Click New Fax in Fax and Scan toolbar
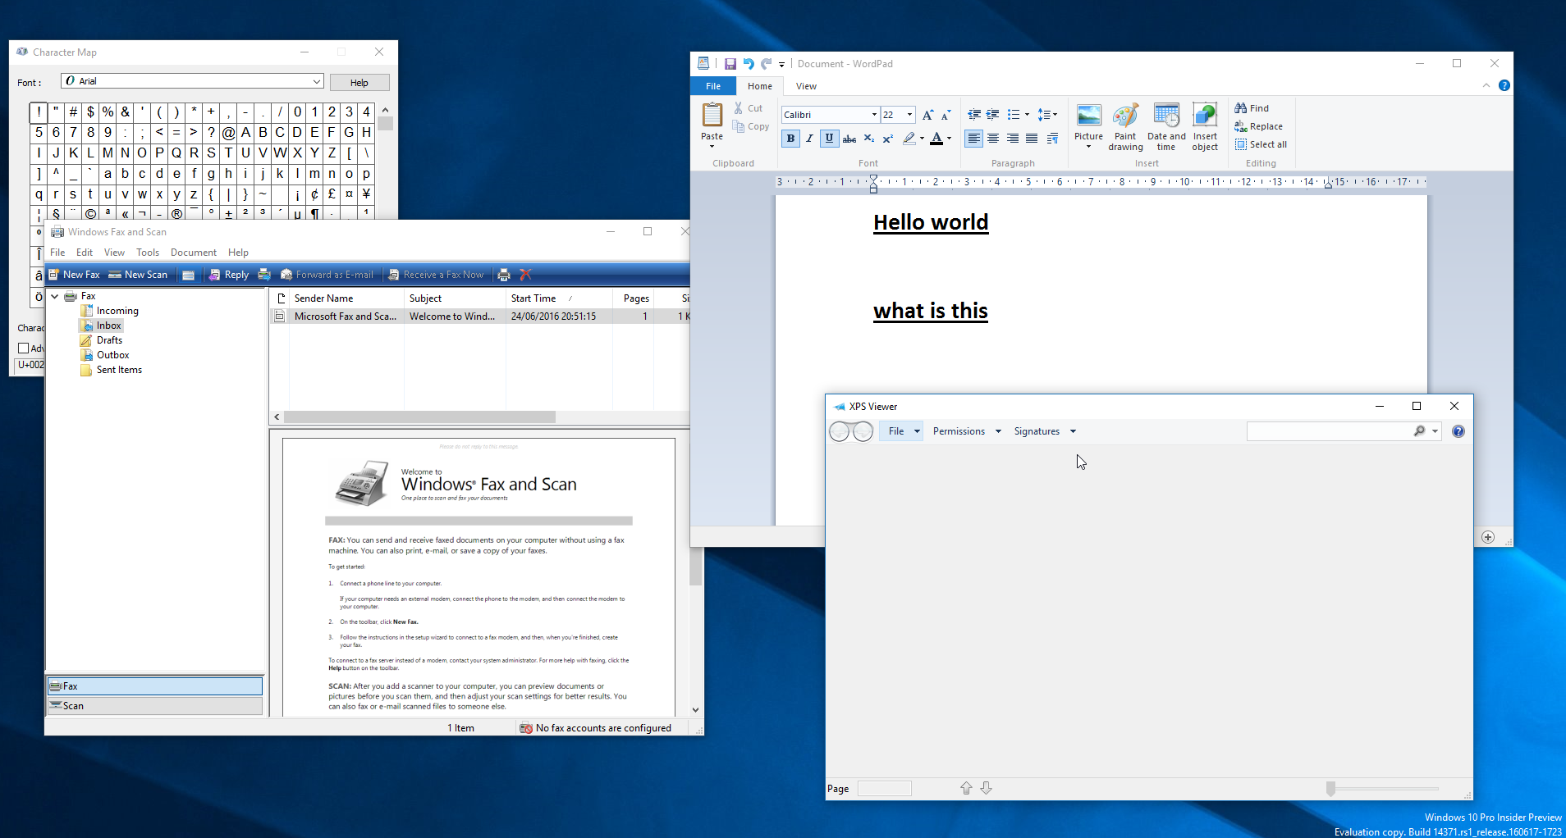 (x=74, y=275)
